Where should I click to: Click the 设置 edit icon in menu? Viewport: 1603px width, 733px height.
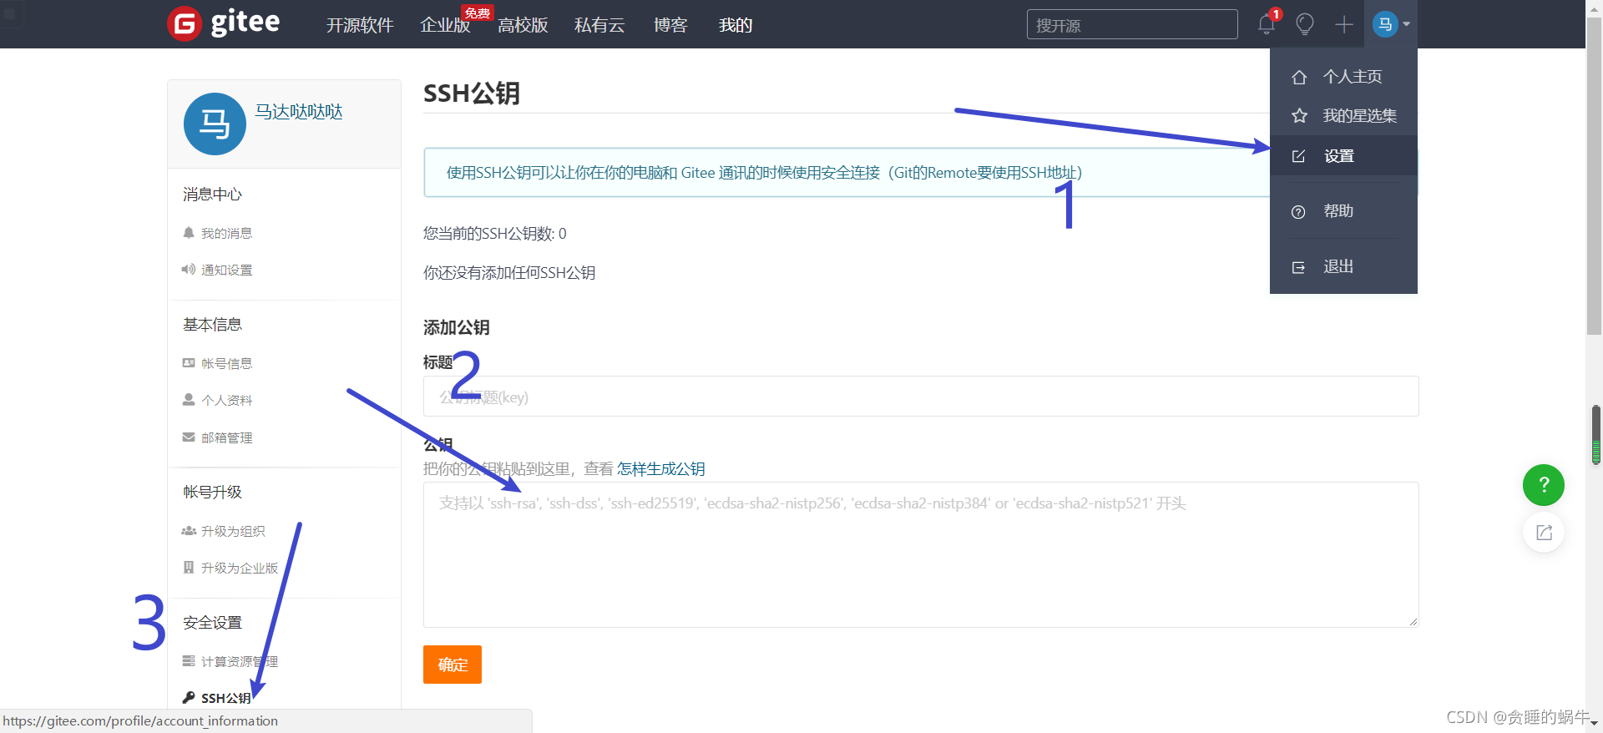1299,156
